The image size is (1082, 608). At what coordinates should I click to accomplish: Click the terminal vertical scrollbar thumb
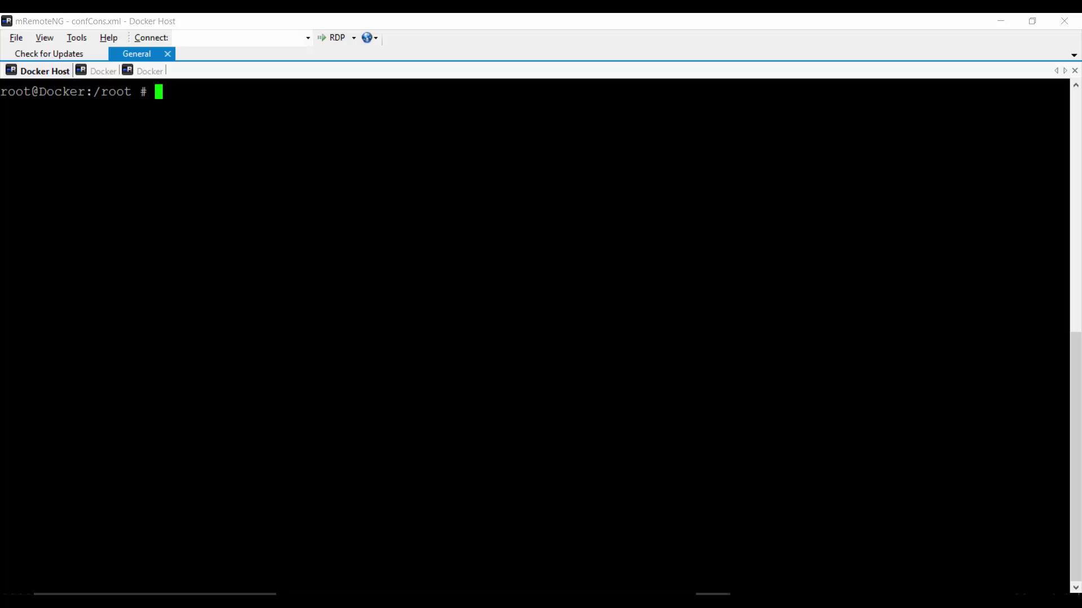pos(1076,456)
